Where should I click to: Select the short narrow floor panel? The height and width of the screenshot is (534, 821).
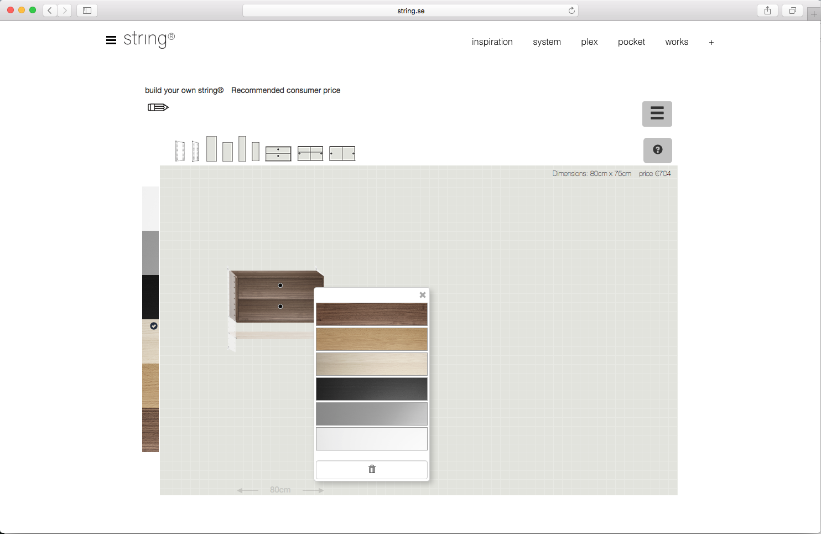(x=256, y=152)
